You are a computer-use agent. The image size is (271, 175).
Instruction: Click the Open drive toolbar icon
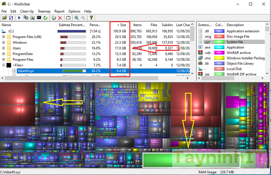4,18
